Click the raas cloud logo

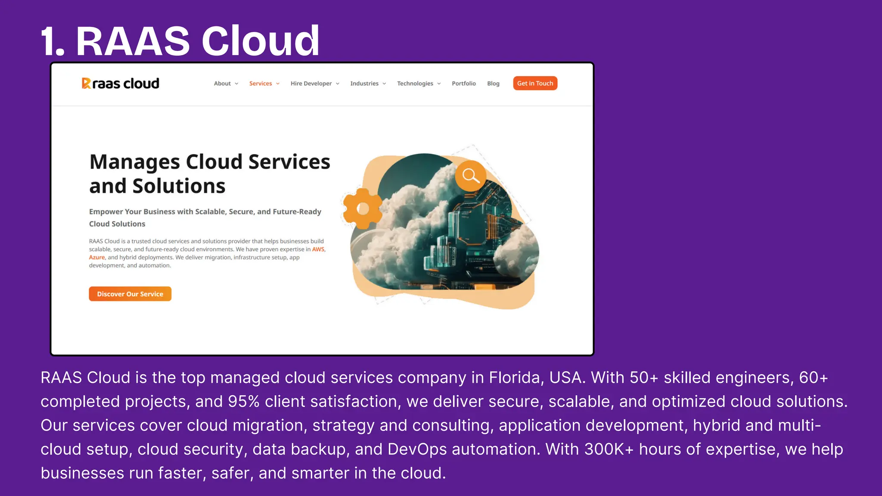tap(121, 83)
